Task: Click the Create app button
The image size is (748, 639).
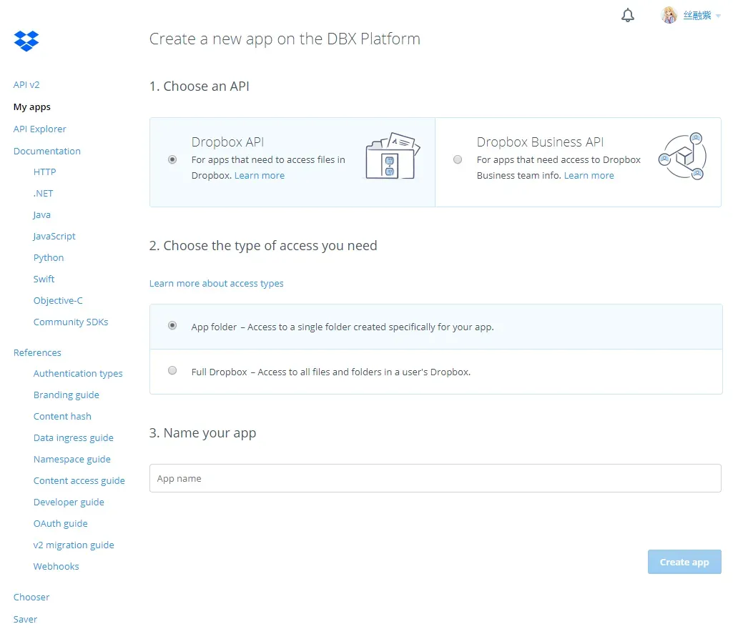Action: pos(684,563)
